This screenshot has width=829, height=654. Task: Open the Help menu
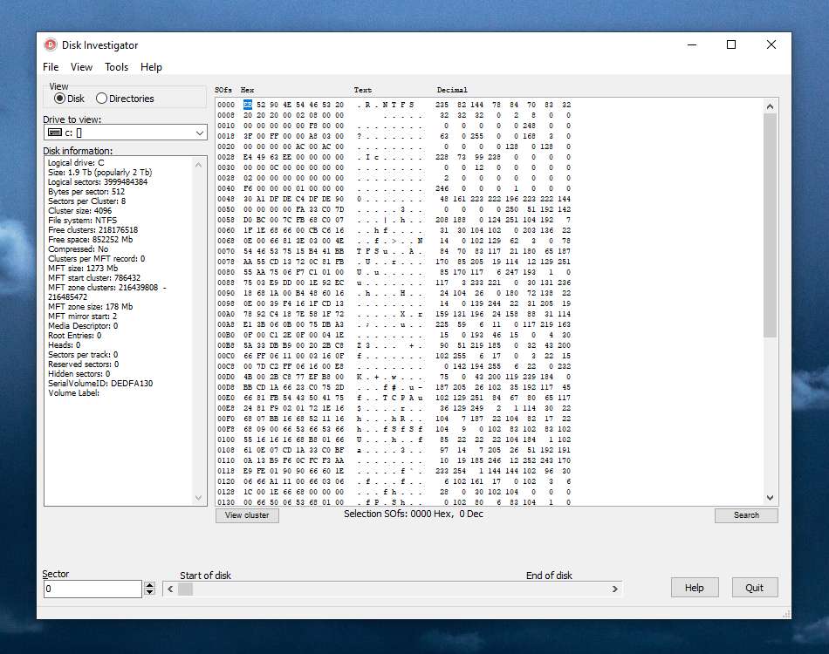tap(151, 67)
